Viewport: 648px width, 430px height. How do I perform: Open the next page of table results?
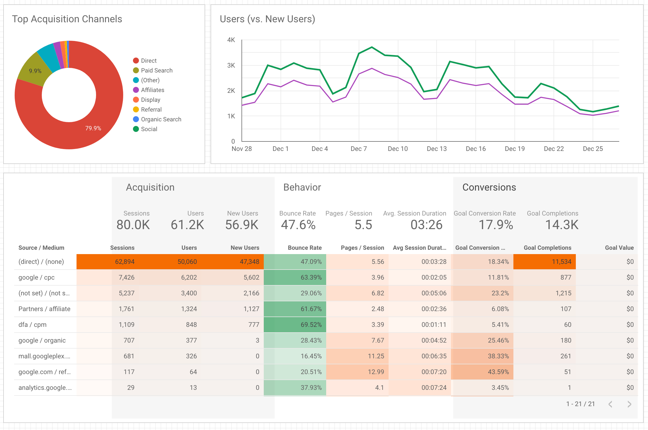click(630, 404)
